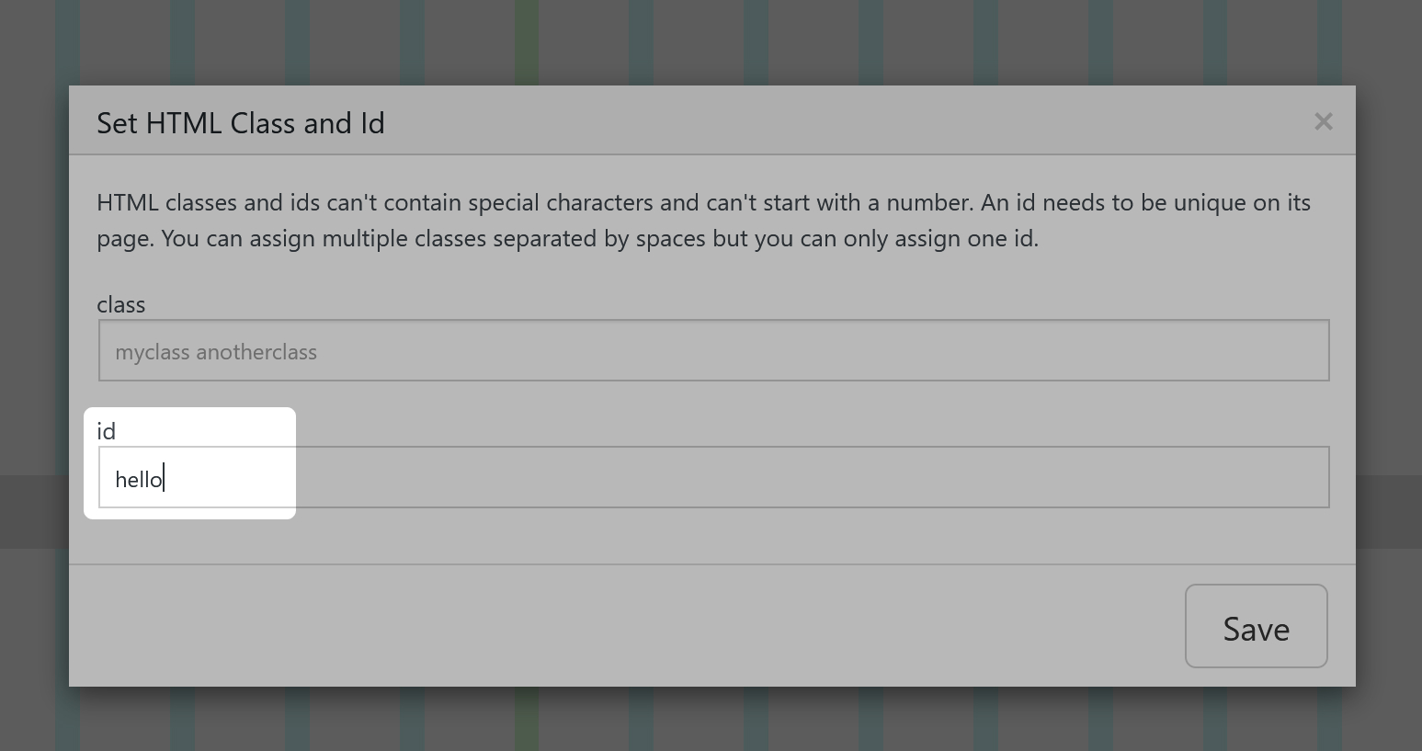Screen dimensions: 1422x751
Task: Click the id input containing hello
Action: pyautogui.click(x=713, y=477)
